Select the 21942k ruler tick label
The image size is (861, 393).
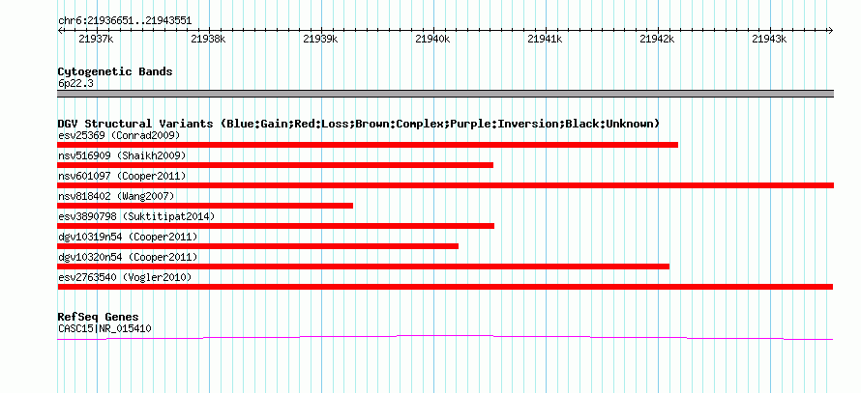tap(657, 39)
